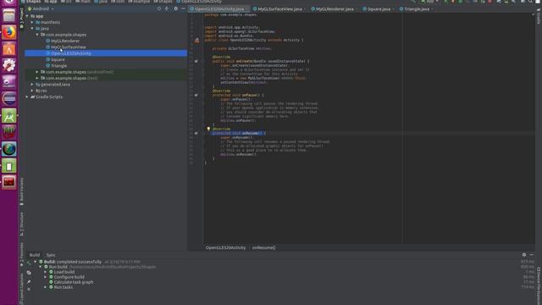Image resolution: width=542 pixels, height=305 pixels.
Task: Minimize the Build tool window
Action: [x=532, y=254]
